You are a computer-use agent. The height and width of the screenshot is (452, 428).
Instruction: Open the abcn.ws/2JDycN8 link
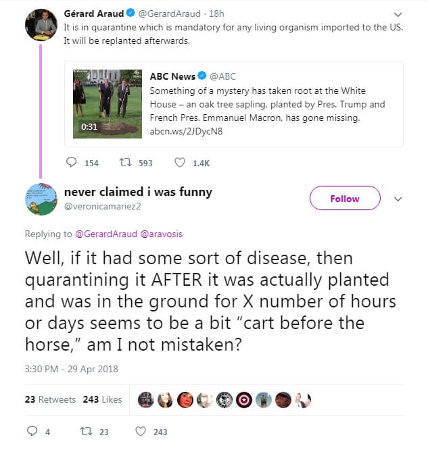point(186,130)
